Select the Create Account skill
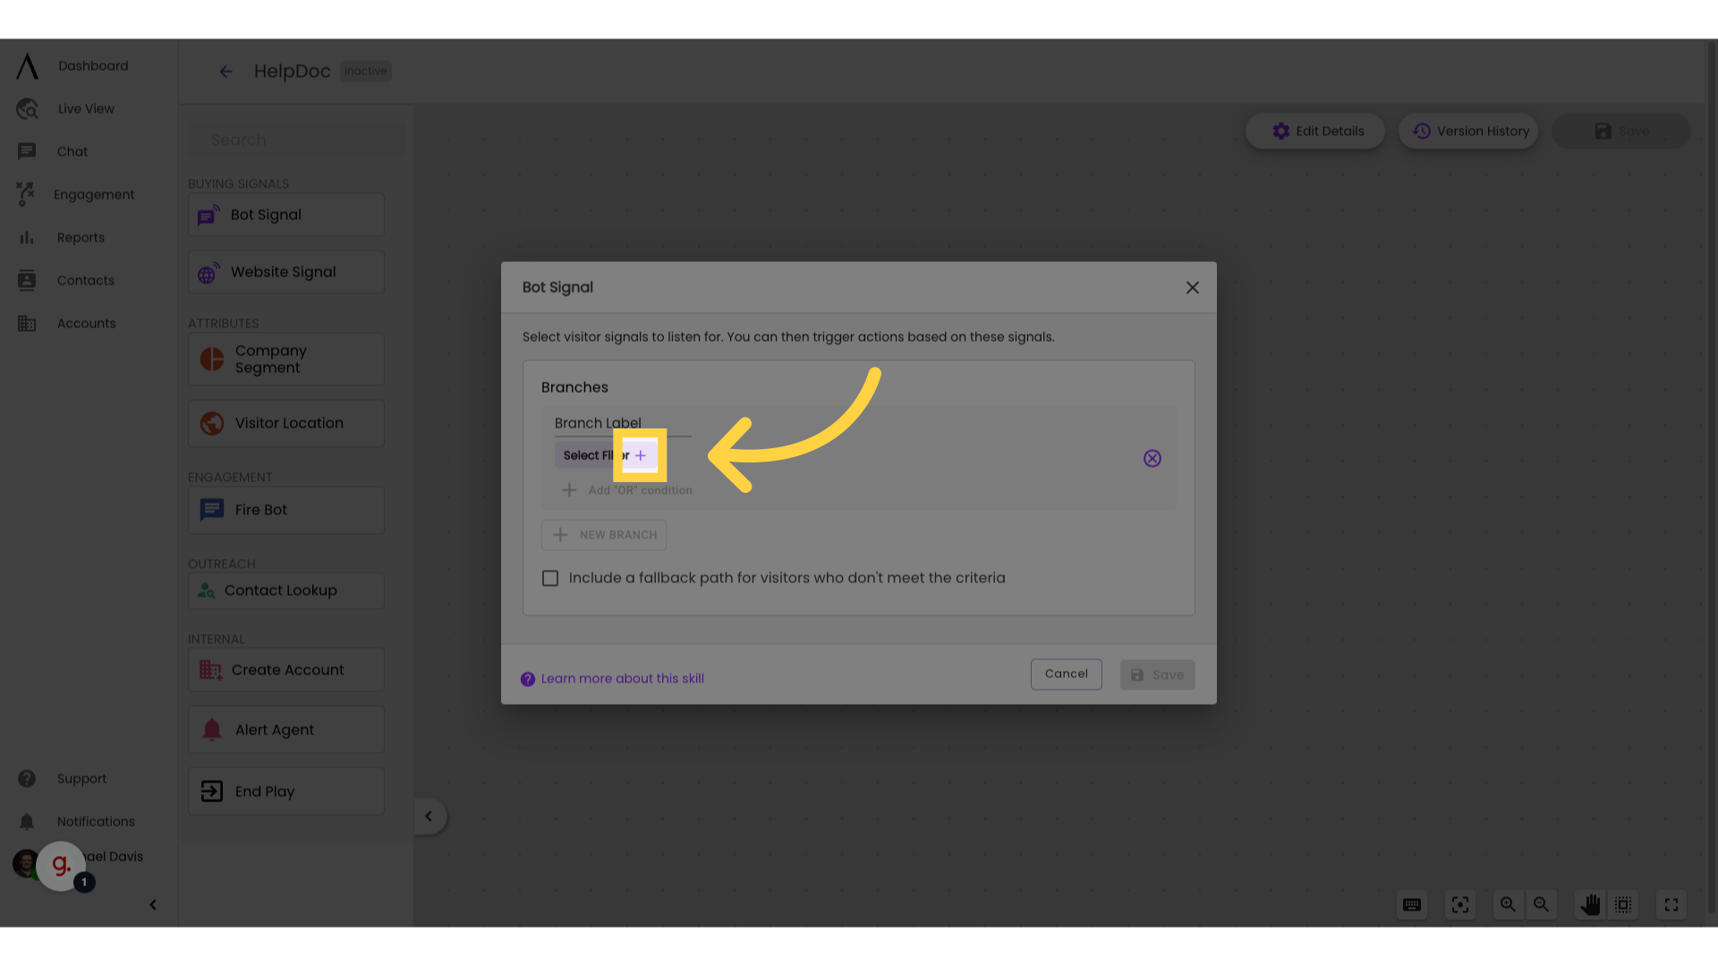Image resolution: width=1718 pixels, height=966 pixels. tap(285, 669)
